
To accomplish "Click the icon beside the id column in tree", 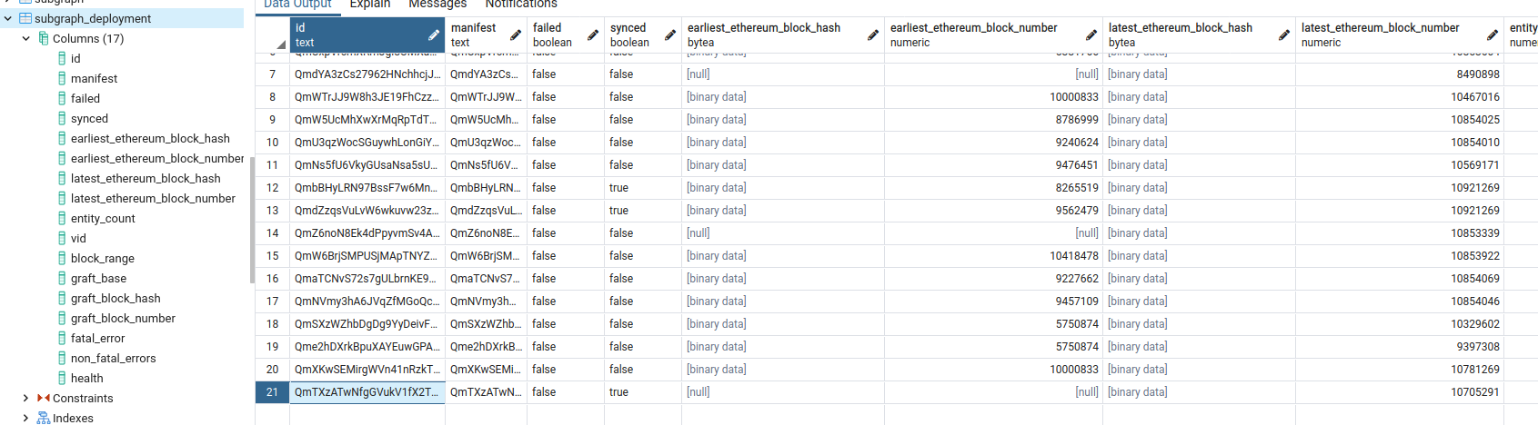I will tap(62, 58).
